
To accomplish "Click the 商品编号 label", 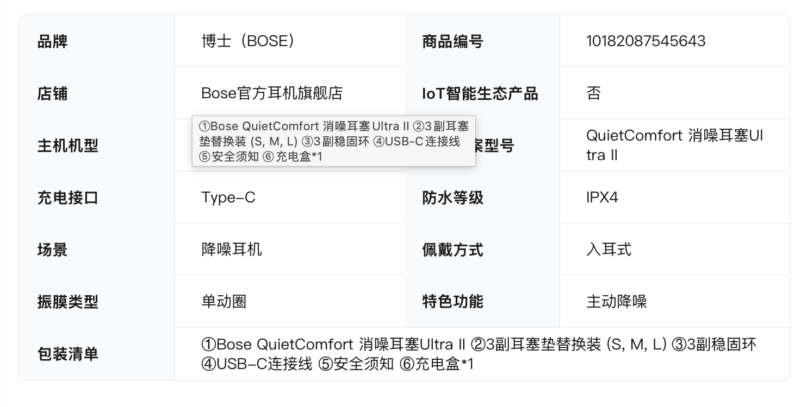I will [452, 41].
